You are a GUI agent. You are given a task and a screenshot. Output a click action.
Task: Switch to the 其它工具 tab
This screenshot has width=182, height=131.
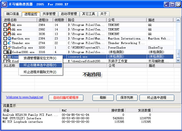[88, 14]
